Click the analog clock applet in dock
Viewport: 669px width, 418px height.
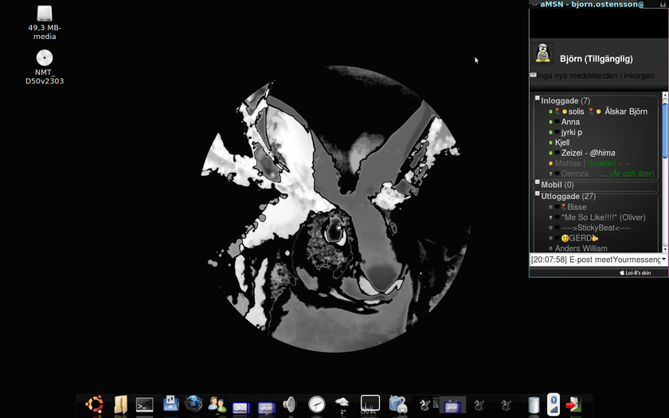pos(317,404)
